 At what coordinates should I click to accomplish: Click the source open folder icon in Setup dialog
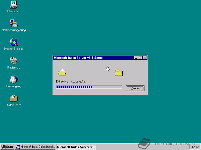click(x=62, y=72)
